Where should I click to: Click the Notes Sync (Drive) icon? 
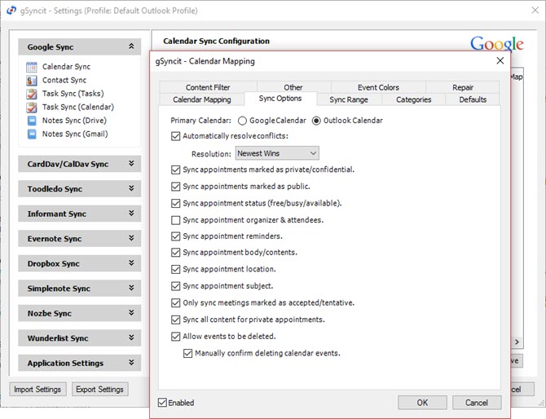(x=32, y=121)
